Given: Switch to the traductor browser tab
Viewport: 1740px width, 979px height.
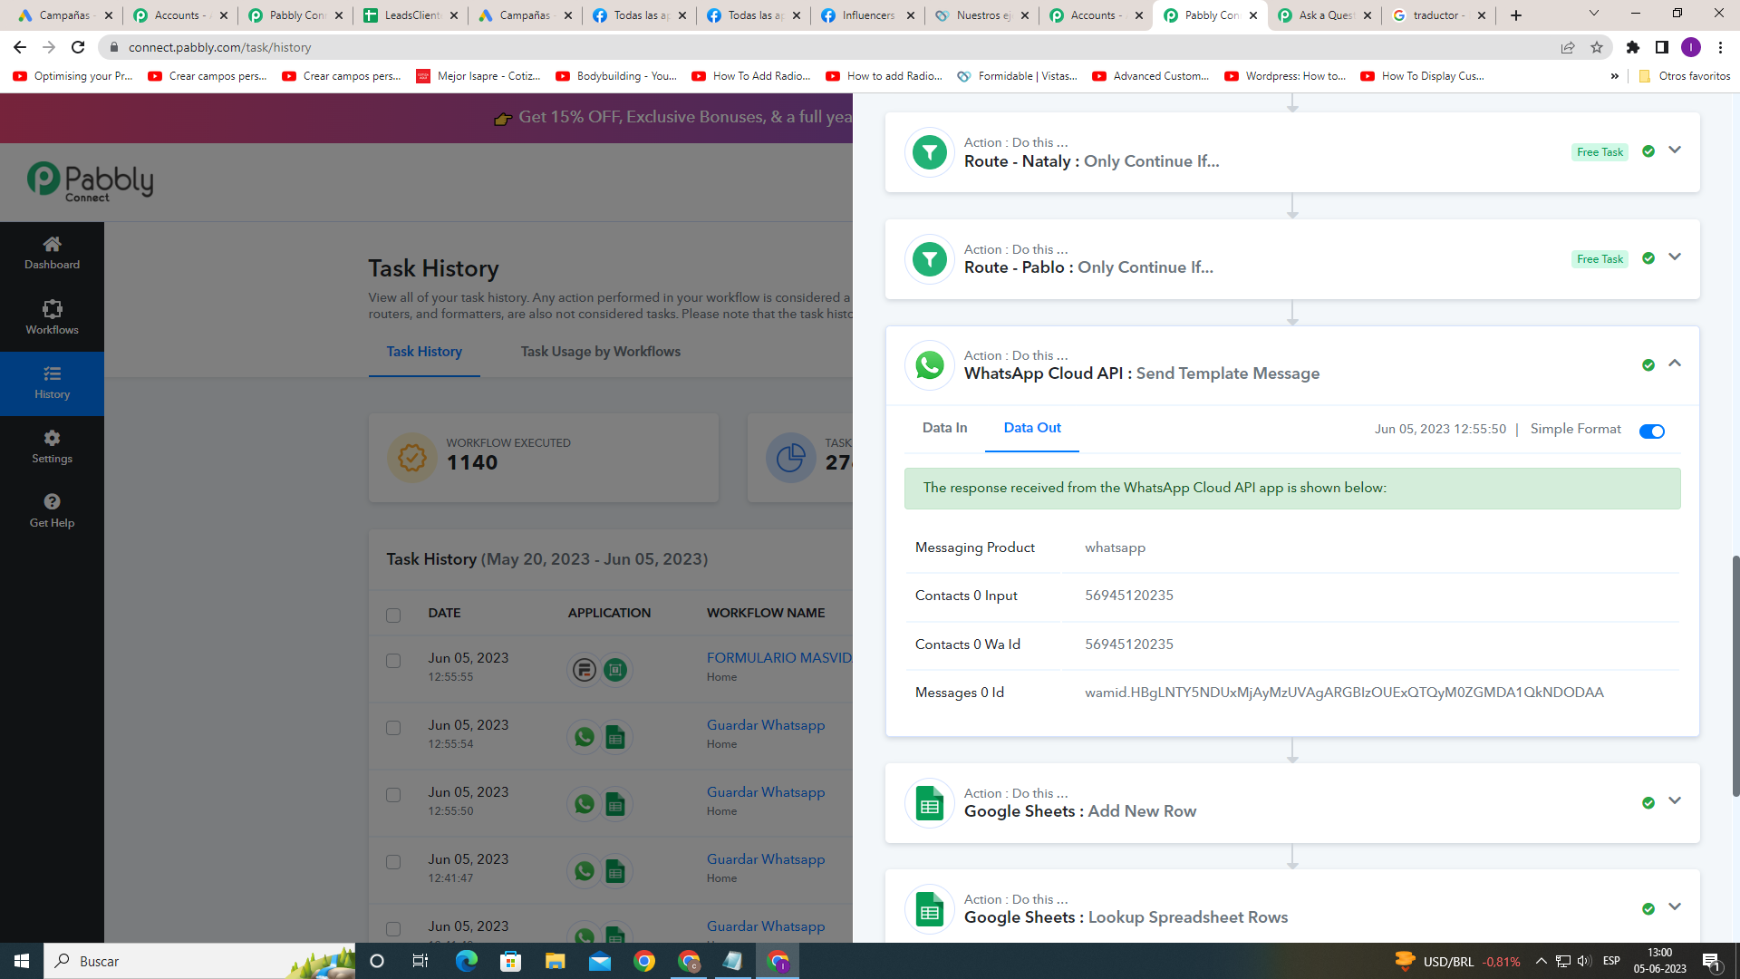Looking at the screenshot, I should [1439, 15].
